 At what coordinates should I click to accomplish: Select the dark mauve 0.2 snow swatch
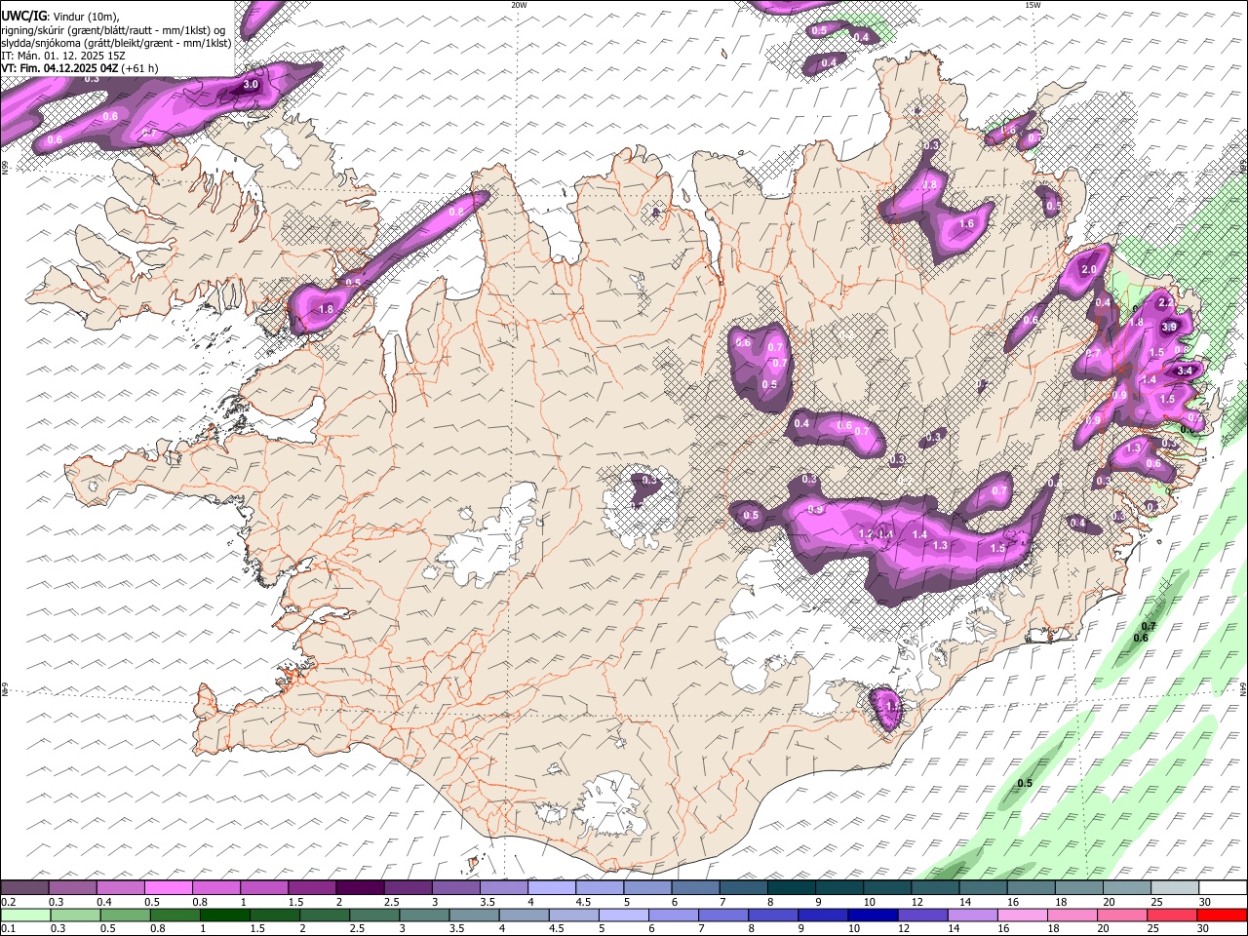click(x=24, y=888)
